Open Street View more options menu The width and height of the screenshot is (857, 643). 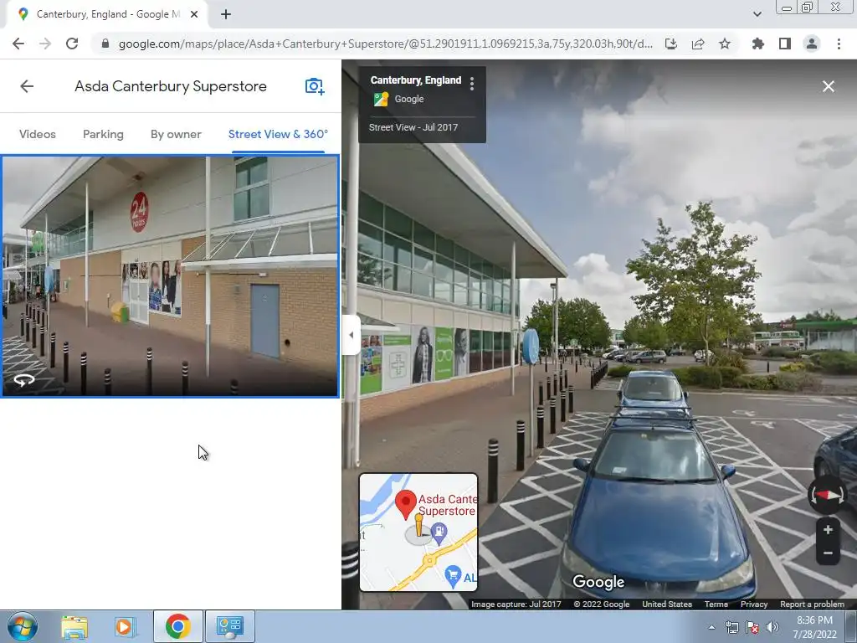coord(472,84)
